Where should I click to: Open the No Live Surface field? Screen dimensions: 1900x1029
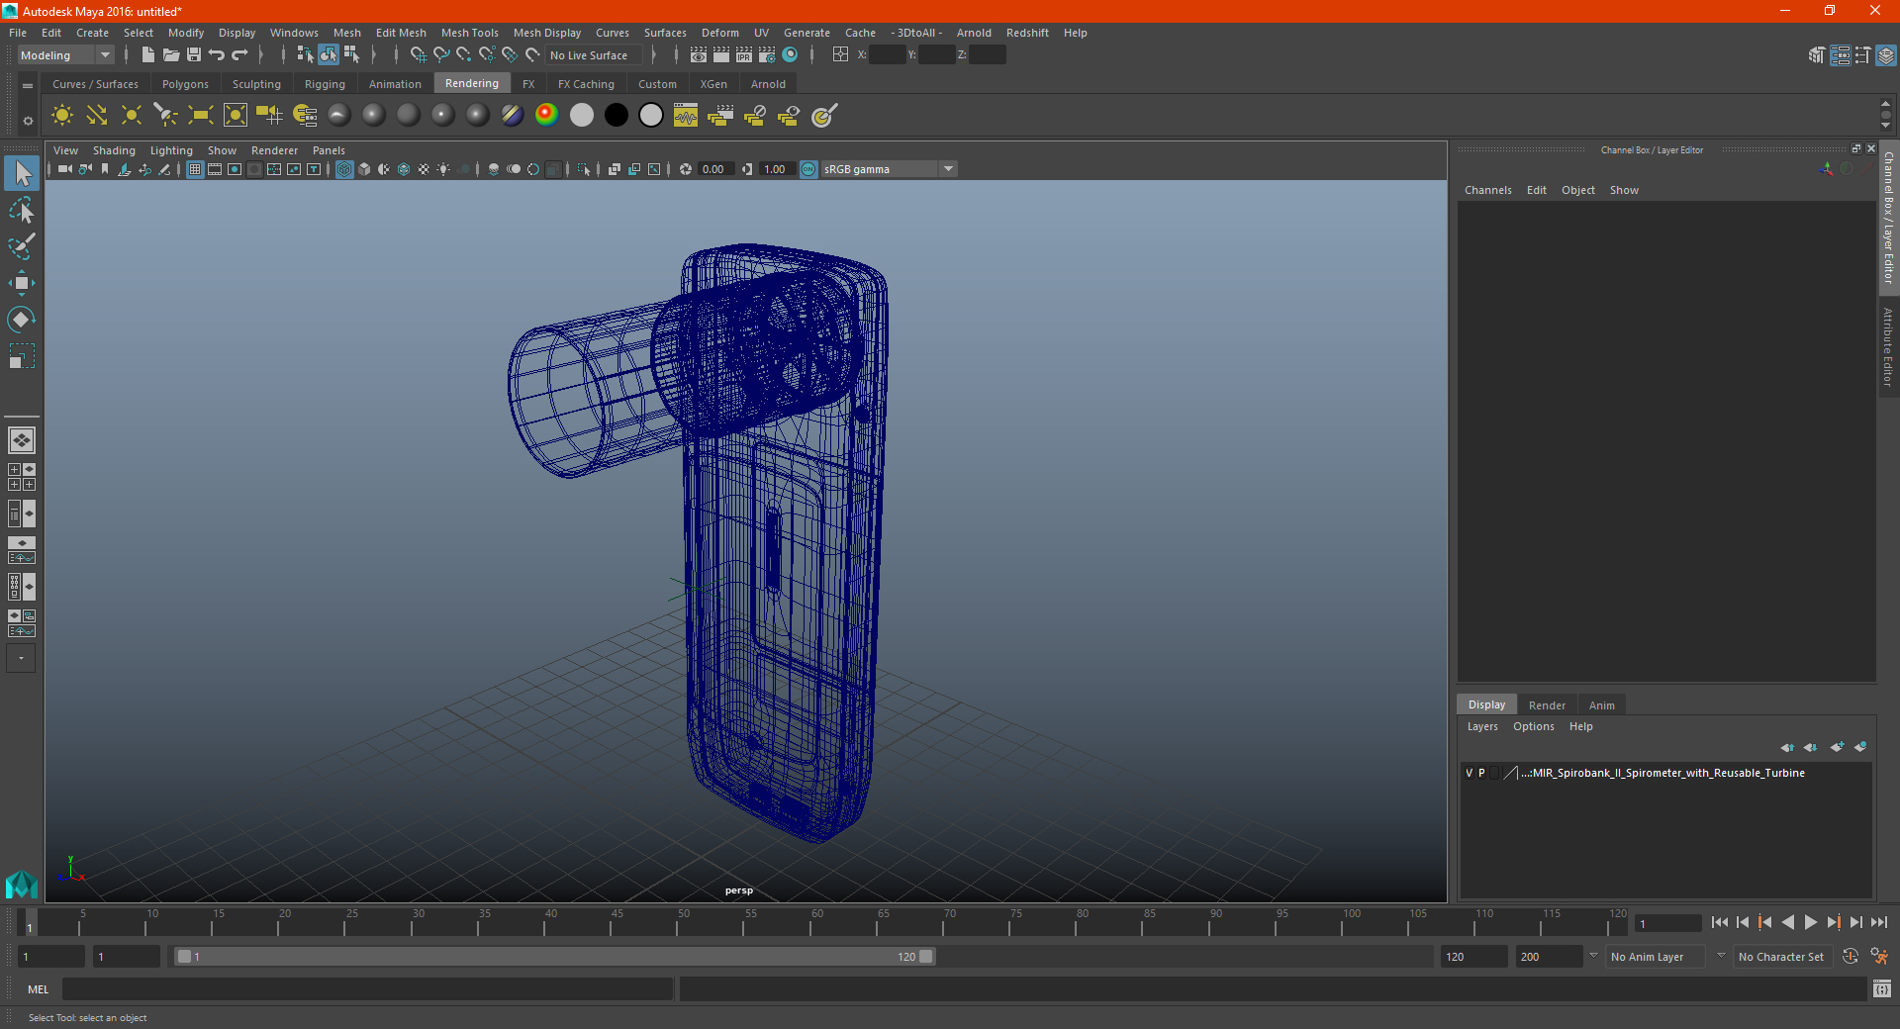[x=593, y=55]
